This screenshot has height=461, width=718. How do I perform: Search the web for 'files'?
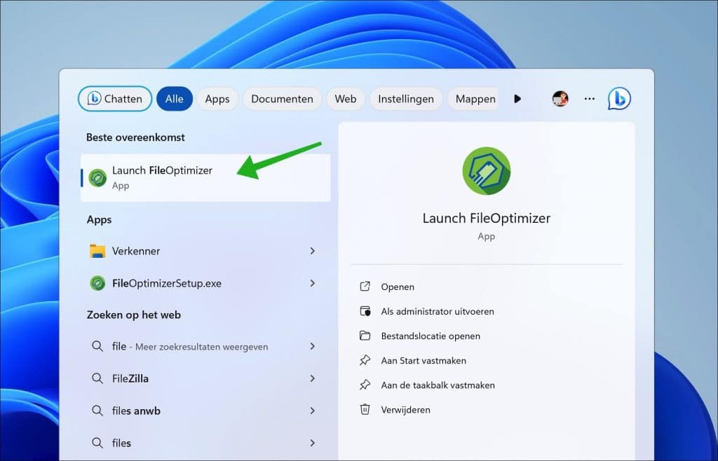(x=205, y=443)
